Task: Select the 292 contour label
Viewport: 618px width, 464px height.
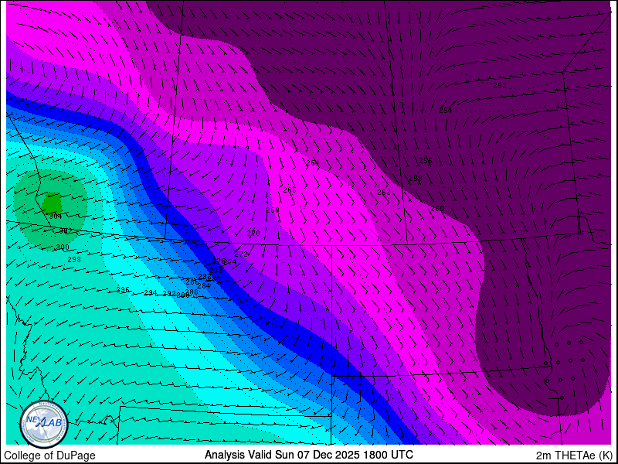Action: click(x=169, y=294)
